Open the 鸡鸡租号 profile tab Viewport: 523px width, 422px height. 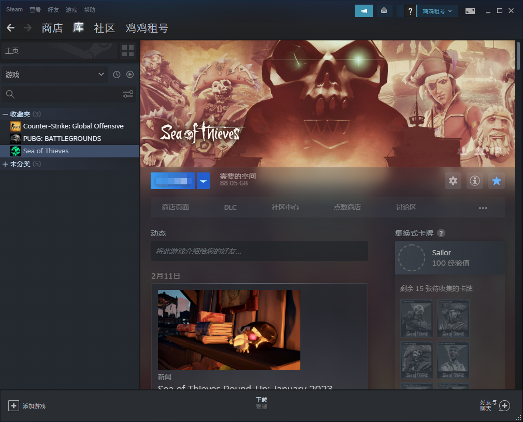[x=147, y=28]
